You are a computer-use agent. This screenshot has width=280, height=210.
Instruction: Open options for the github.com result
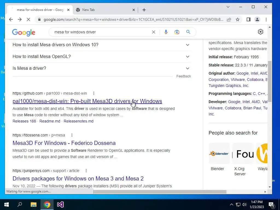[94, 93]
